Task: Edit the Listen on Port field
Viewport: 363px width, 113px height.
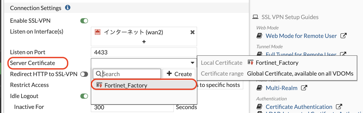Action: (144, 52)
